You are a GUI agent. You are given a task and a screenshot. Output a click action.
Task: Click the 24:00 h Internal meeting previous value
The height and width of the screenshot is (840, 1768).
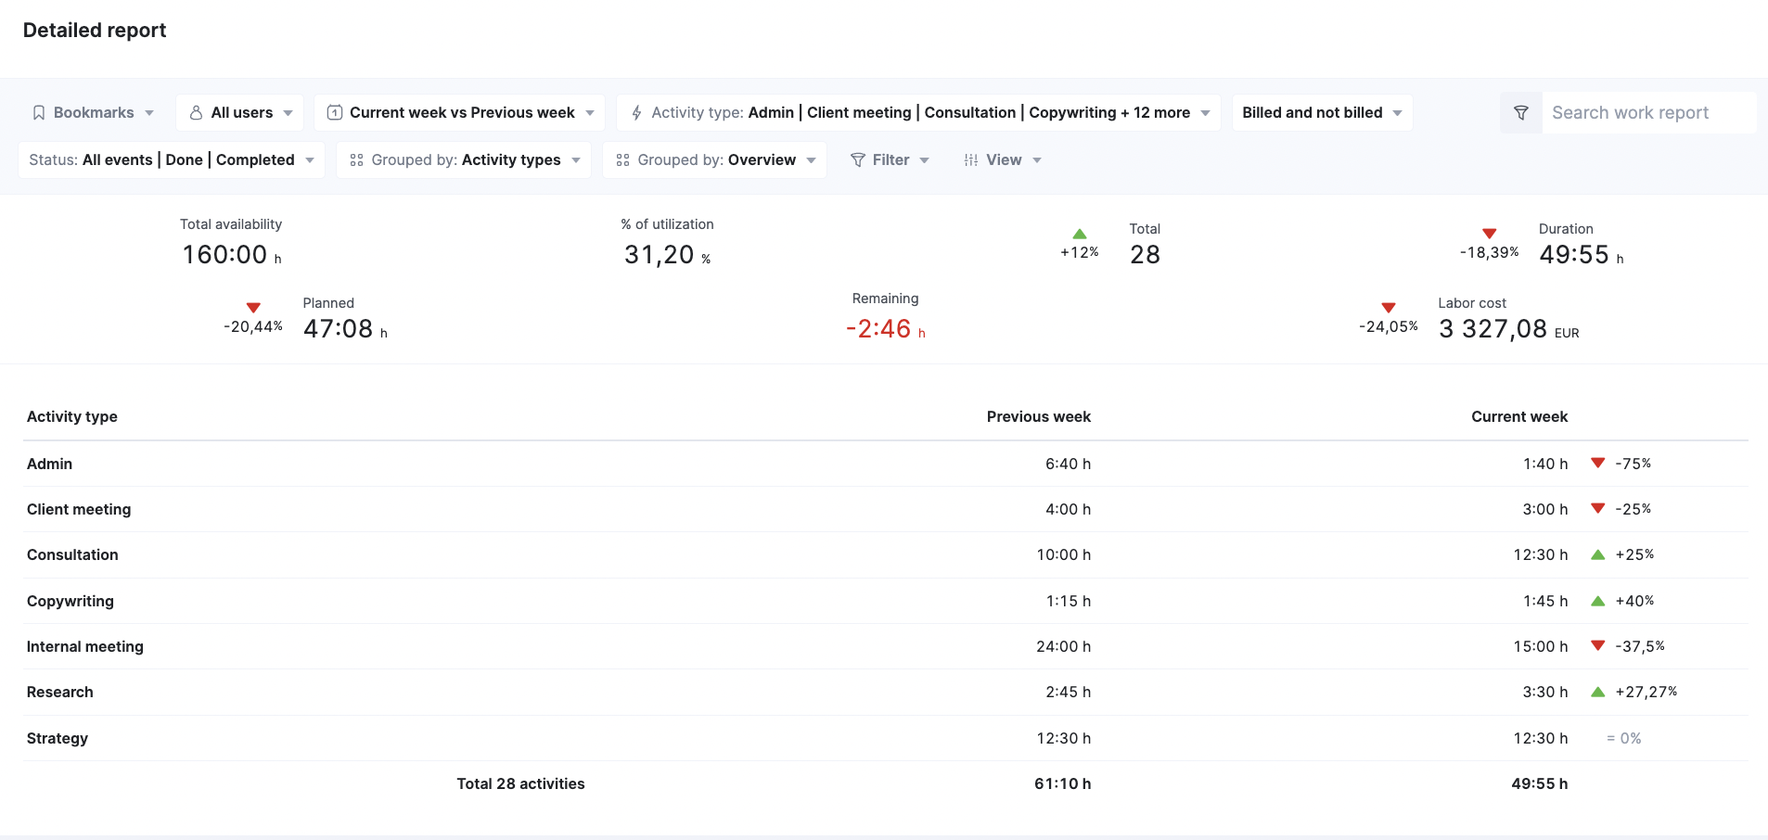coord(1064,646)
